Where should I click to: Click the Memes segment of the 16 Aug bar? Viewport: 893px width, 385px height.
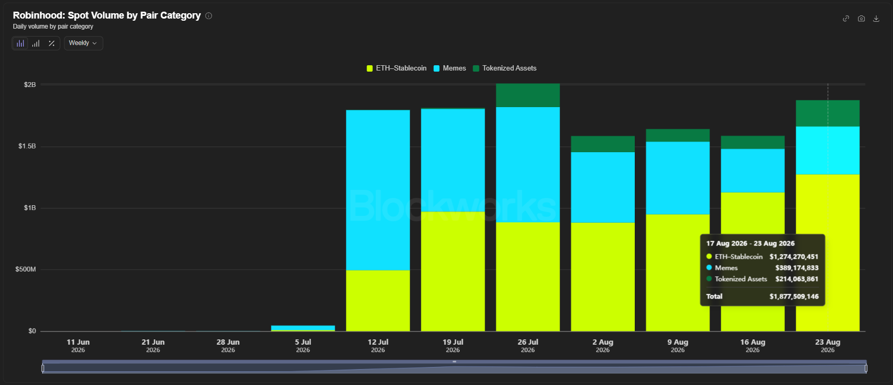point(752,171)
